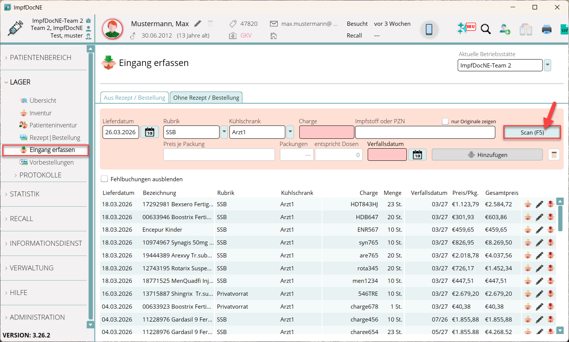Open the Verfallsdatum calendar picker
569x342 pixels.
tap(417, 155)
